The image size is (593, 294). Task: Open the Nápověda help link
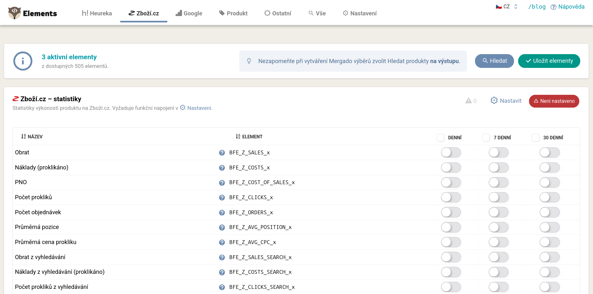click(567, 7)
